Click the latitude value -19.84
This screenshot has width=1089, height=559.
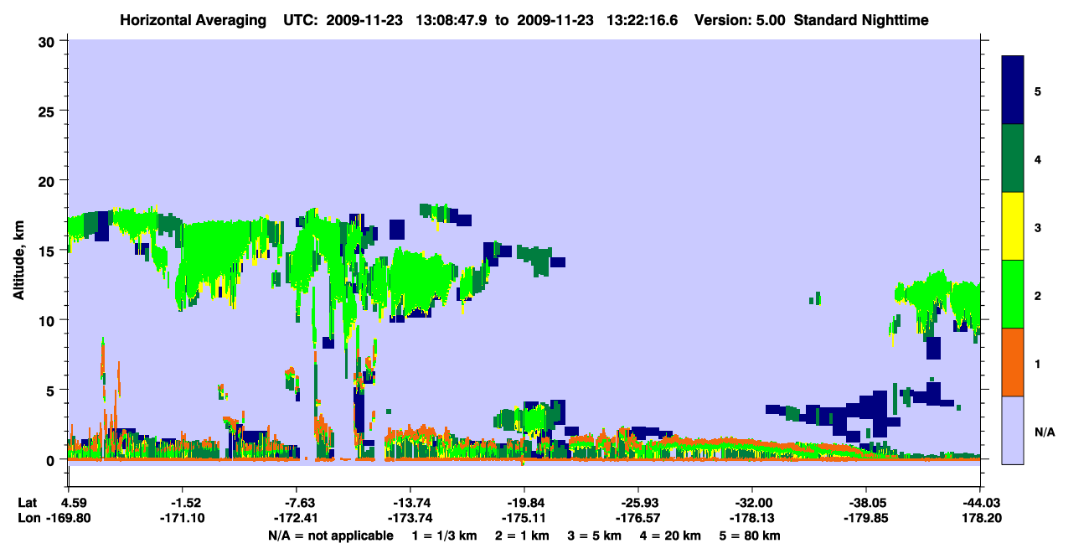coord(524,503)
